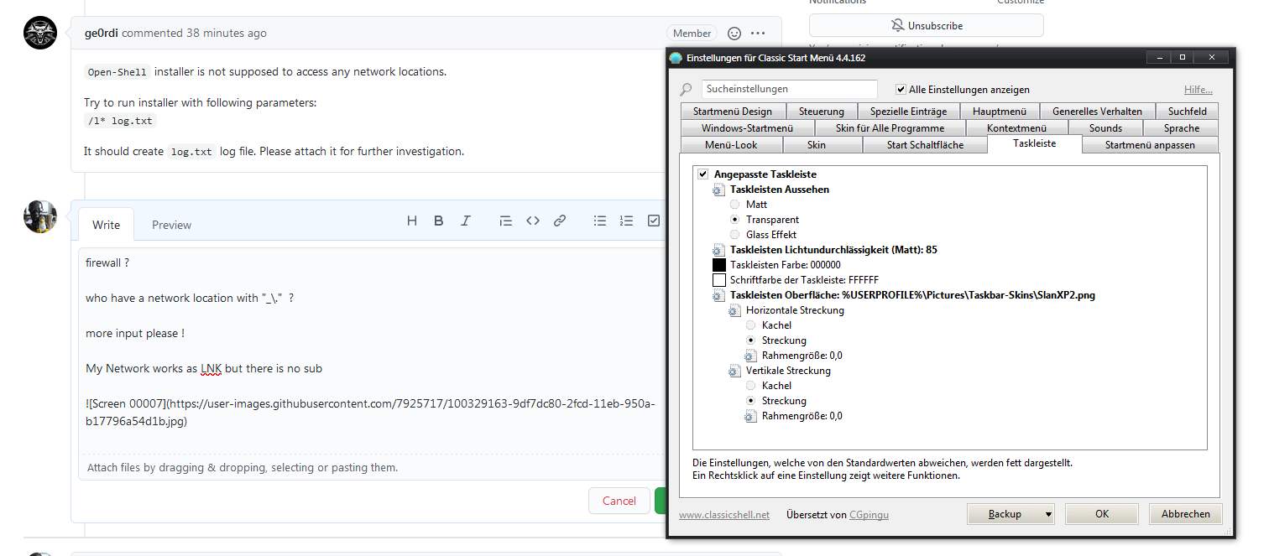Image resolution: width=1269 pixels, height=556 pixels.
Task: Switch to Windows-Startmenü tab
Action: click(747, 128)
